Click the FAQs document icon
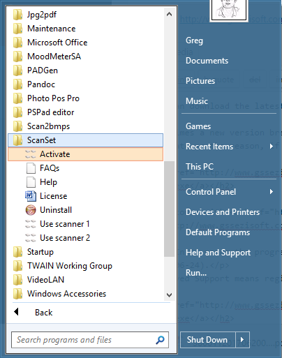The width and height of the screenshot is (282, 358). point(31,168)
